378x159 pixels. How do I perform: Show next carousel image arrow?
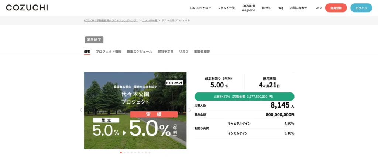[x=189, y=110]
